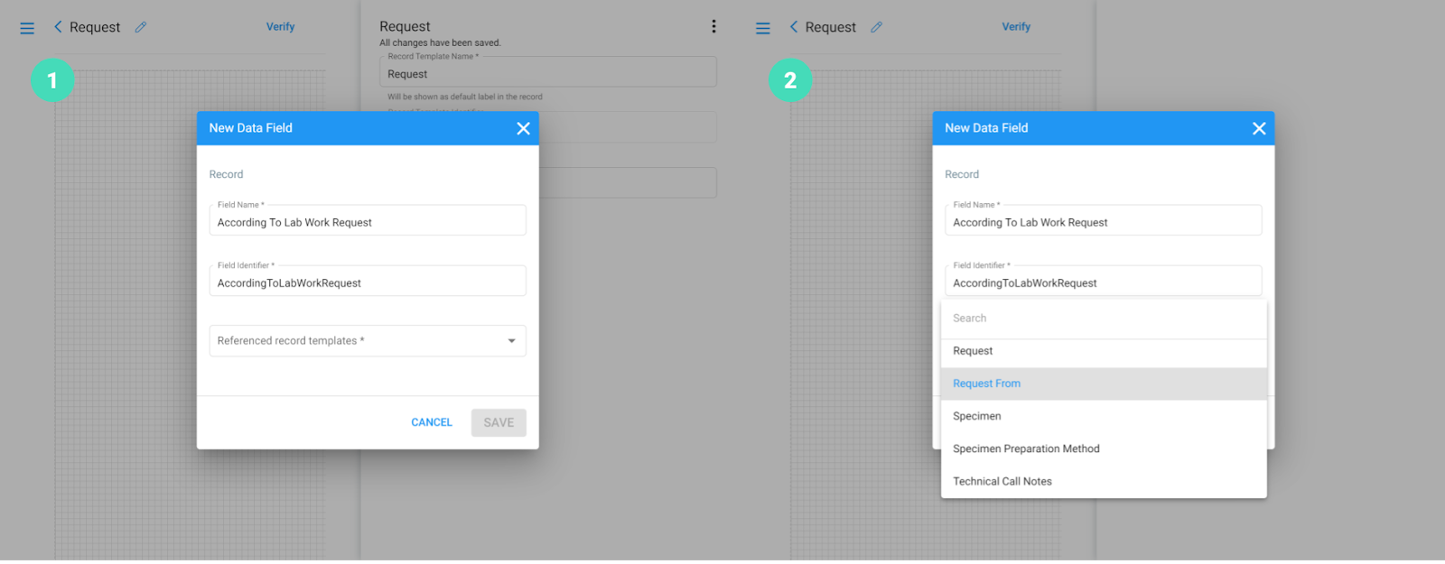Choose Specimen Preparation Method option
1445x564 pixels.
tap(1104, 448)
